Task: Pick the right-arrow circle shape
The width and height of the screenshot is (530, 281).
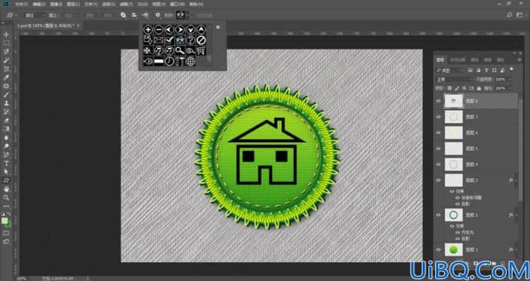Action: pyautogui.click(x=180, y=30)
